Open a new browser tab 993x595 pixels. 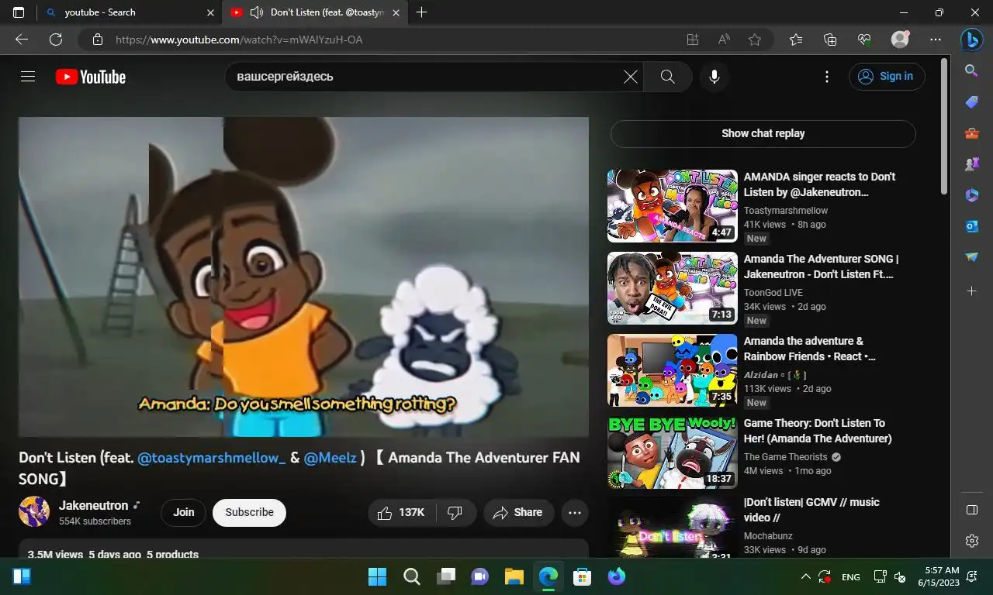[x=421, y=12]
